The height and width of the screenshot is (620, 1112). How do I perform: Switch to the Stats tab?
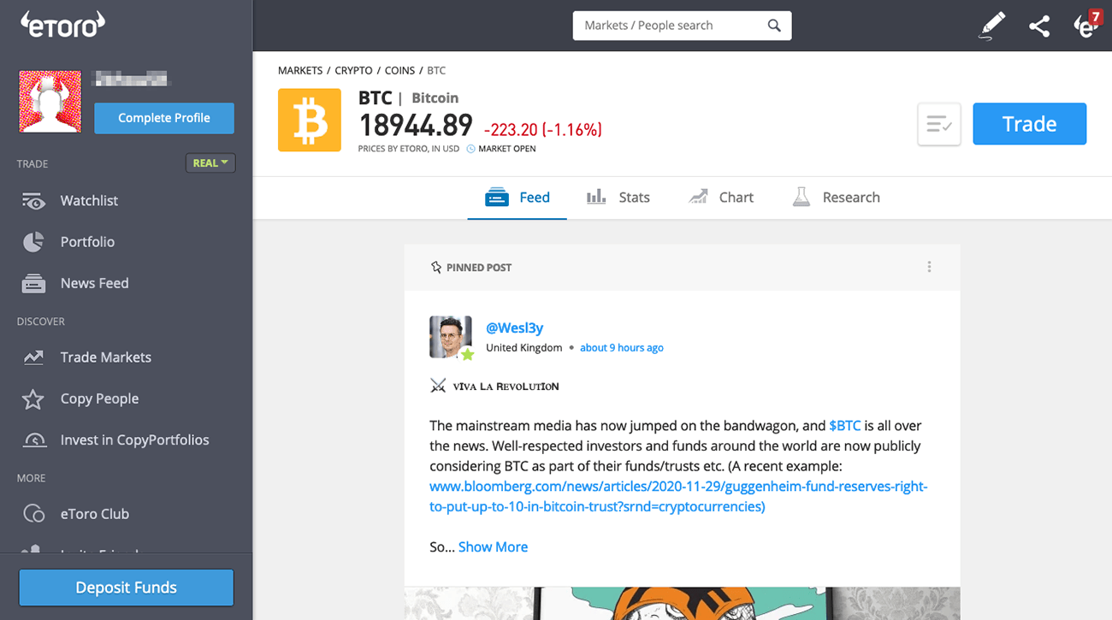pyautogui.click(x=618, y=198)
